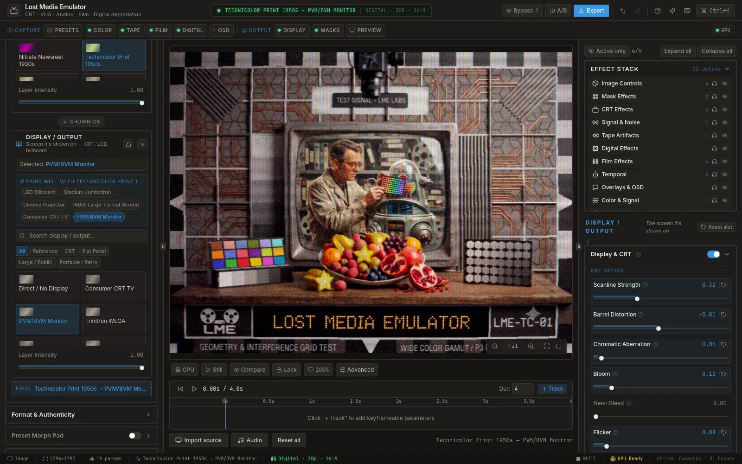This screenshot has height=464, width=742.
Task: Expand Format & Authenticity section
Action: pyautogui.click(x=82, y=415)
